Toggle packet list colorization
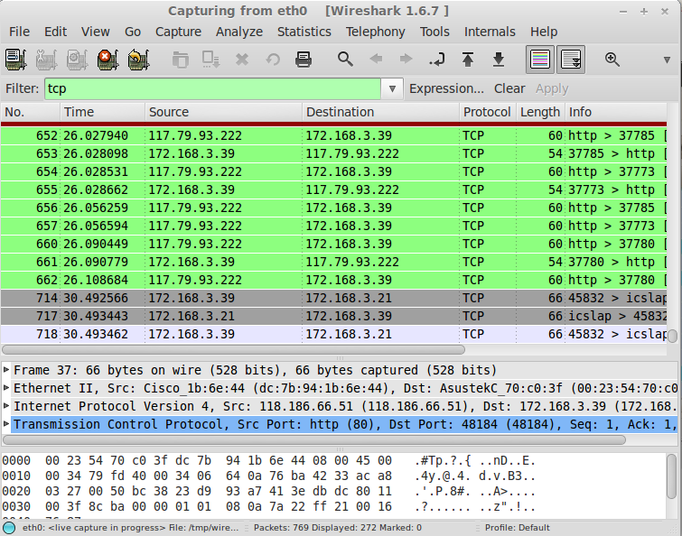This screenshot has height=536, width=682. 540,60
